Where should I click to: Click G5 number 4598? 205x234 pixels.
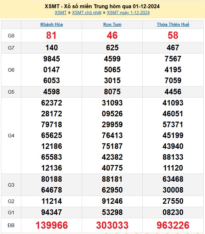point(51,92)
